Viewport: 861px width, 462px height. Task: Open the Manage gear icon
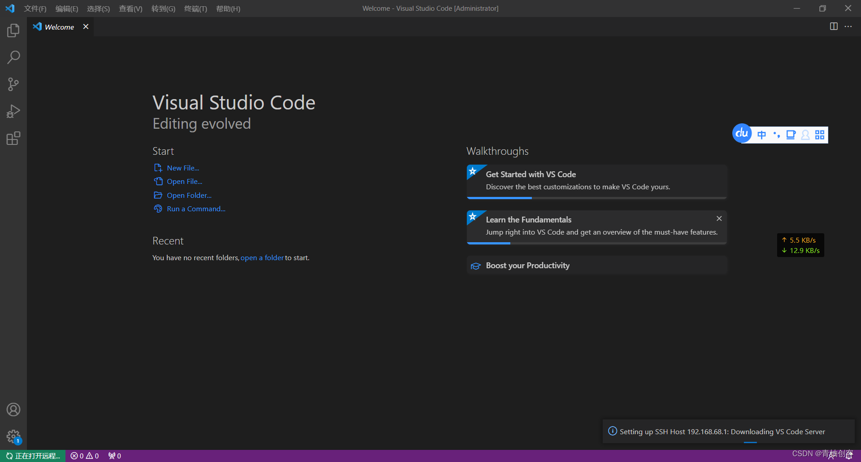[13, 436]
